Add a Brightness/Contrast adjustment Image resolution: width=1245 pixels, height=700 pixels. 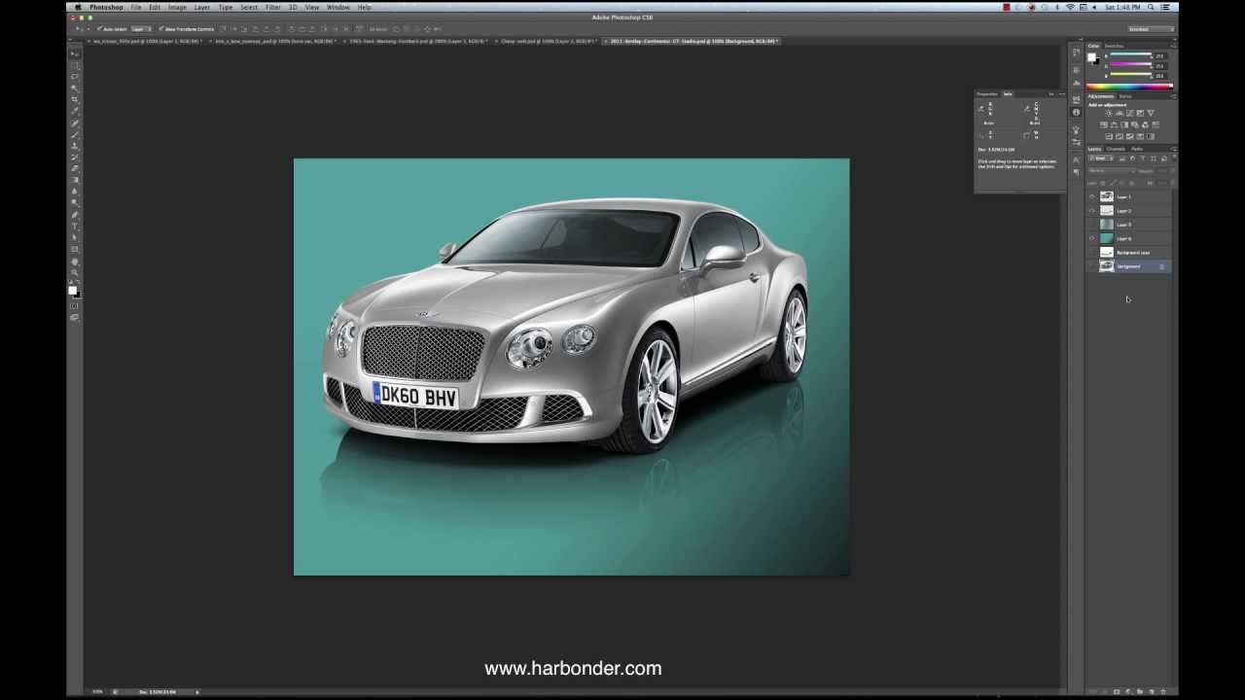coord(1109,114)
